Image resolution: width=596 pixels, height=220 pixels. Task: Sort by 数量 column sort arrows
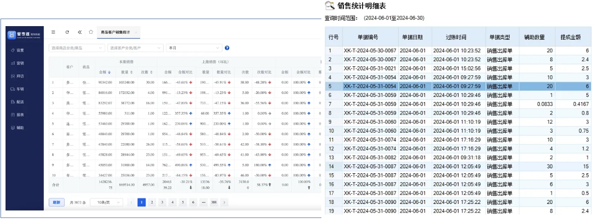tap(132, 72)
